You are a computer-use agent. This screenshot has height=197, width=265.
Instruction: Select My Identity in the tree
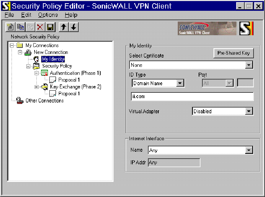pos(53,59)
